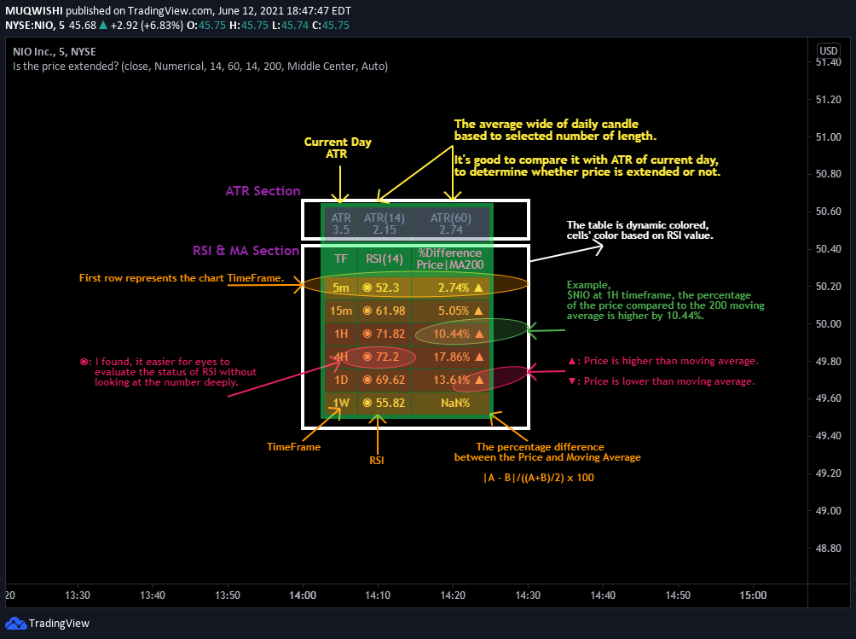This screenshot has width=856, height=639.
Task: Click the RSI circle marker beside 71.82
Action: (367, 334)
